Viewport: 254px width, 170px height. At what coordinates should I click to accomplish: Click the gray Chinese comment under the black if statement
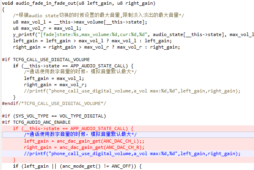click(x=80, y=72)
